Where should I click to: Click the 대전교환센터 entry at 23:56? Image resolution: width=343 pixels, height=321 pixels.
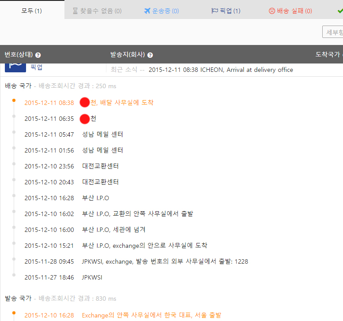100,166
